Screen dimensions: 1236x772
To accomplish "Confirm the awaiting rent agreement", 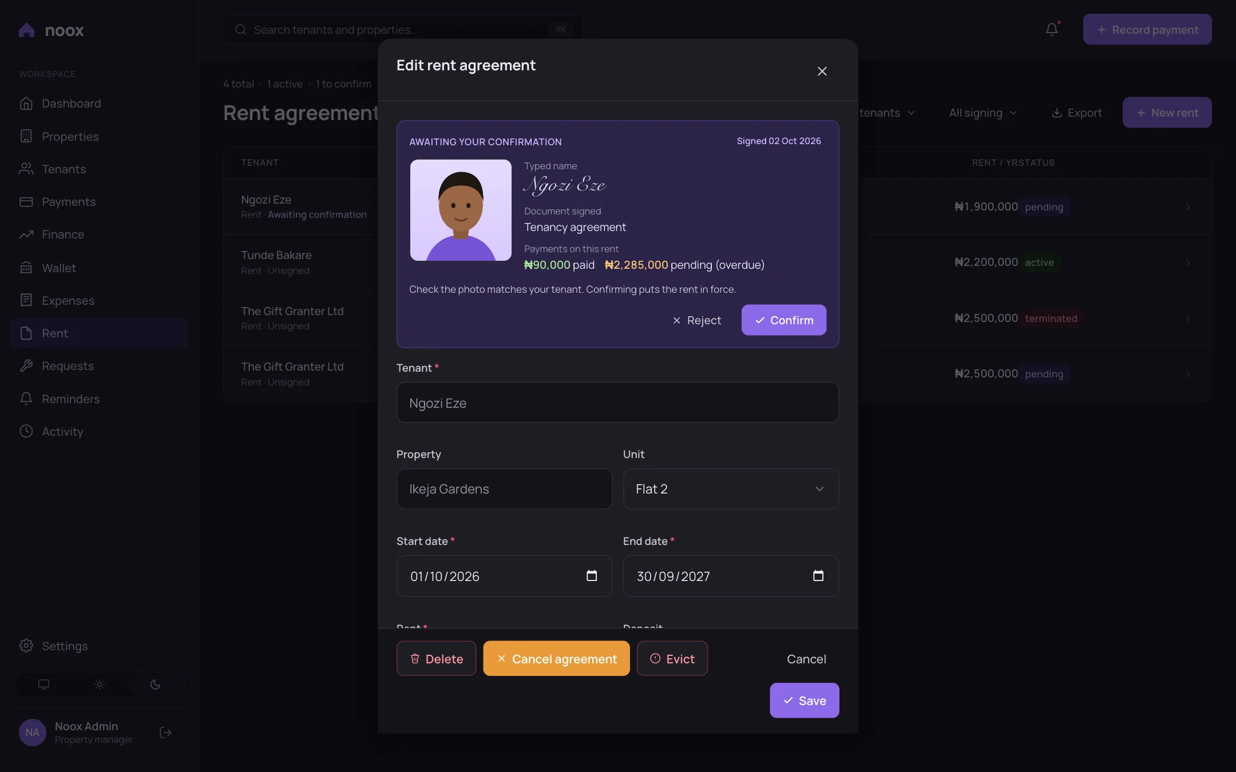I will click(783, 320).
